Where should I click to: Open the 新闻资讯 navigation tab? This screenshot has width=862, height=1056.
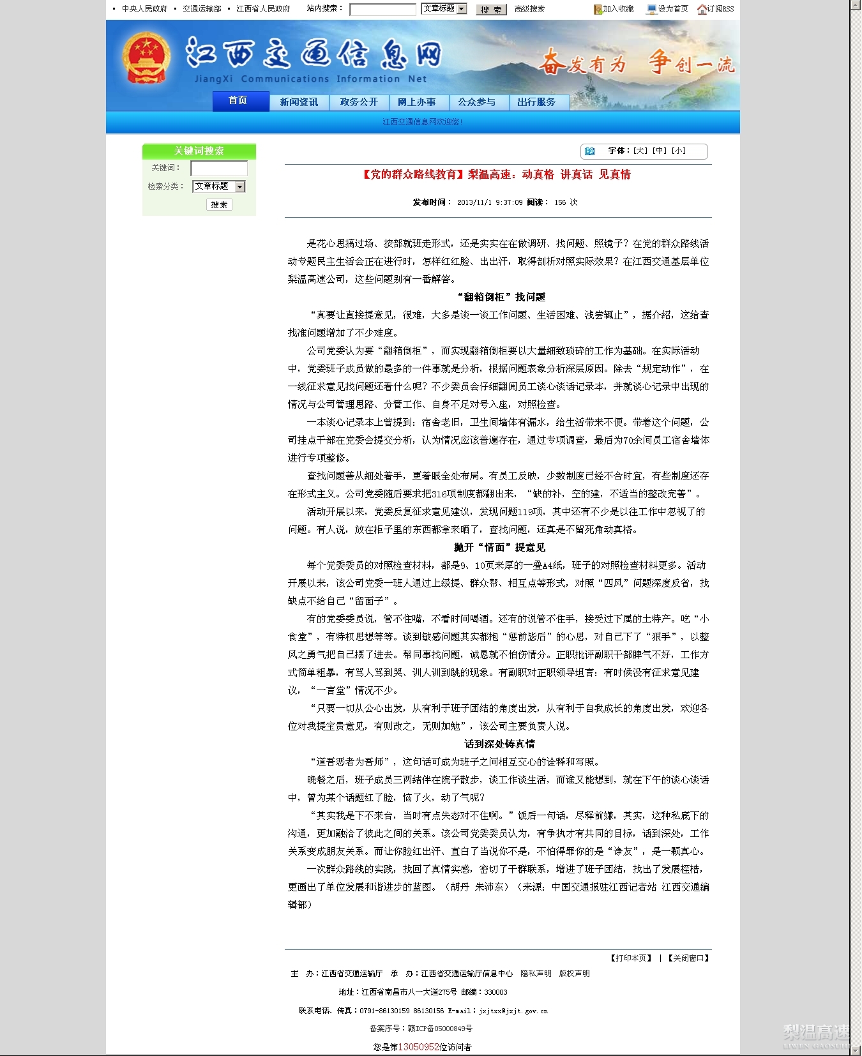[299, 102]
